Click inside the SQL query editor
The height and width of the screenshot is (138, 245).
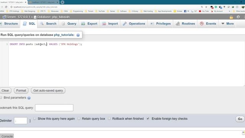click(x=127, y=64)
